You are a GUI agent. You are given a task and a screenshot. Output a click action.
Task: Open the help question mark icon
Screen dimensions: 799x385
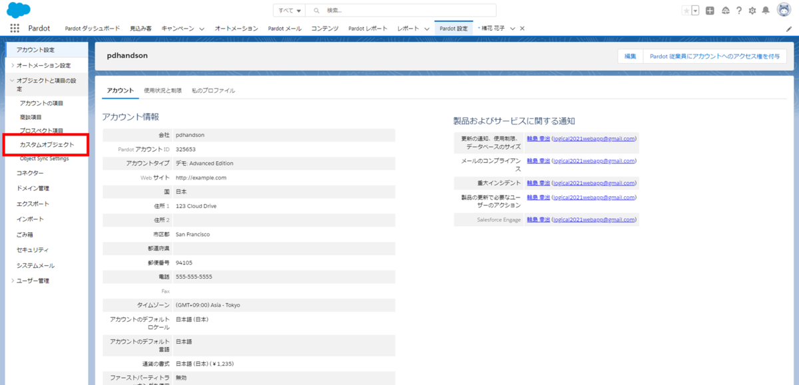click(739, 11)
